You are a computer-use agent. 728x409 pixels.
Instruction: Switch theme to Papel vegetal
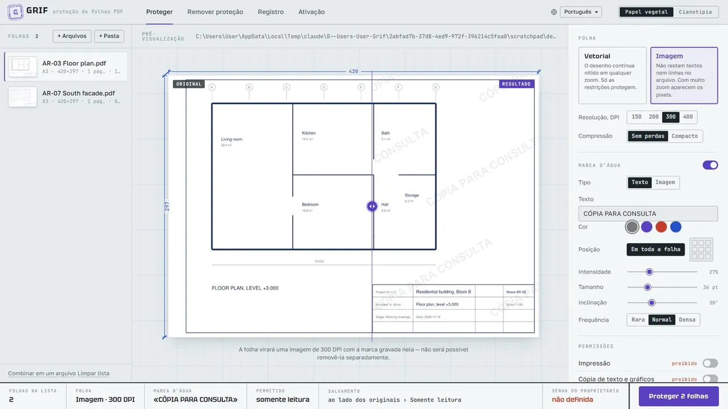[646, 12]
